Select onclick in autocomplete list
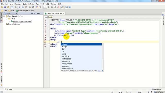The image size is (165, 93). (x=81, y=56)
